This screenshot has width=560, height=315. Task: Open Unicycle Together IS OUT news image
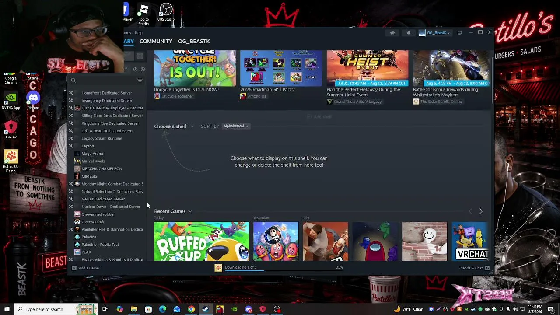(195, 68)
